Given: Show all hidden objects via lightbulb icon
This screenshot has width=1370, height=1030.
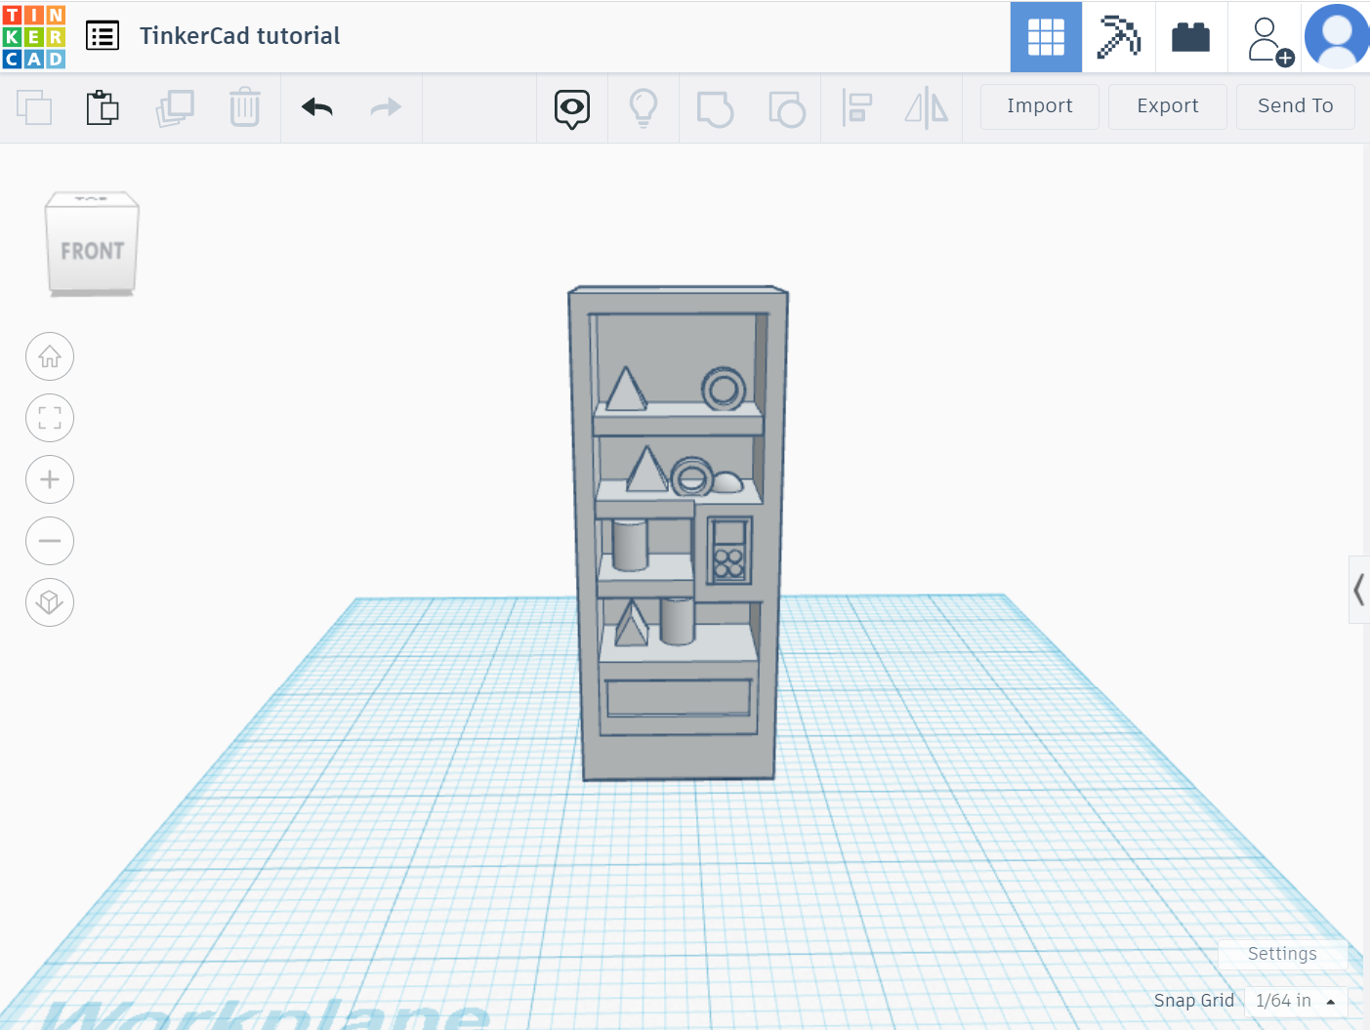Looking at the screenshot, I should click(x=643, y=107).
